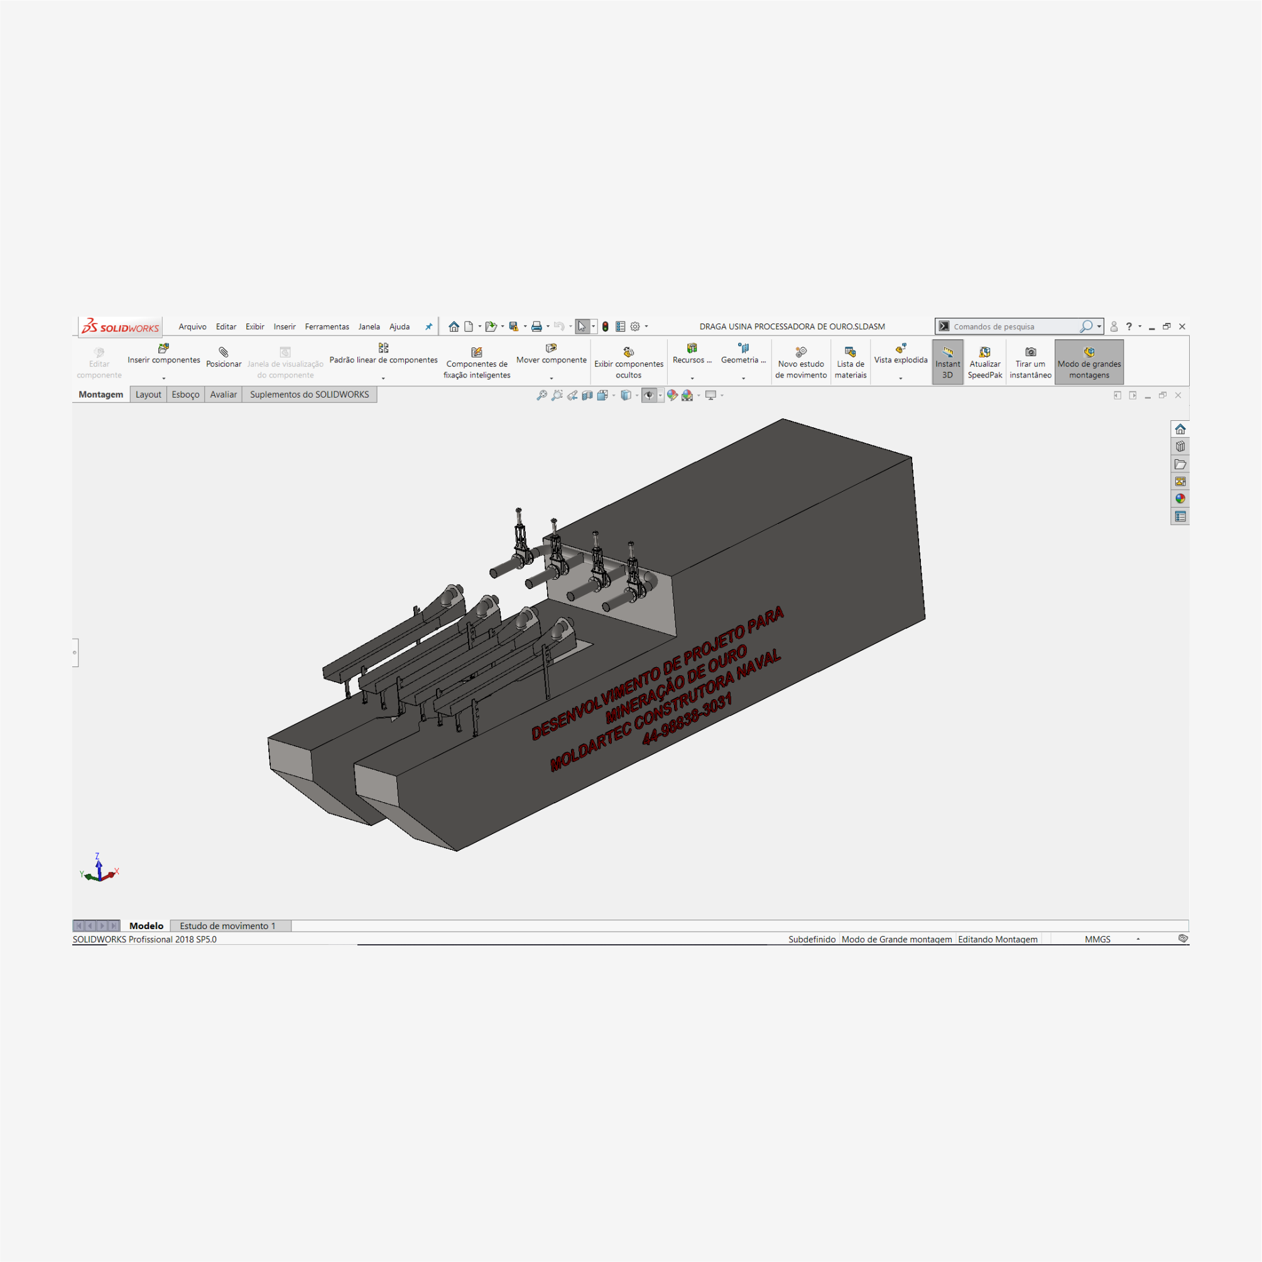
Task: Click the Section view icon
Action: pos(587,395)
